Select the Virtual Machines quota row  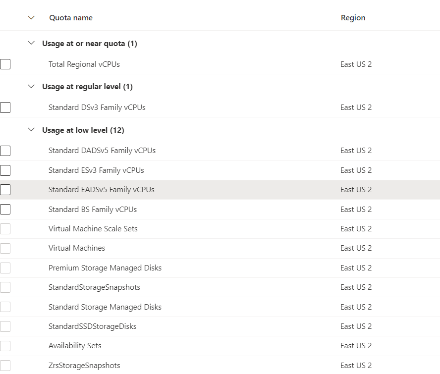click(77, 248)
